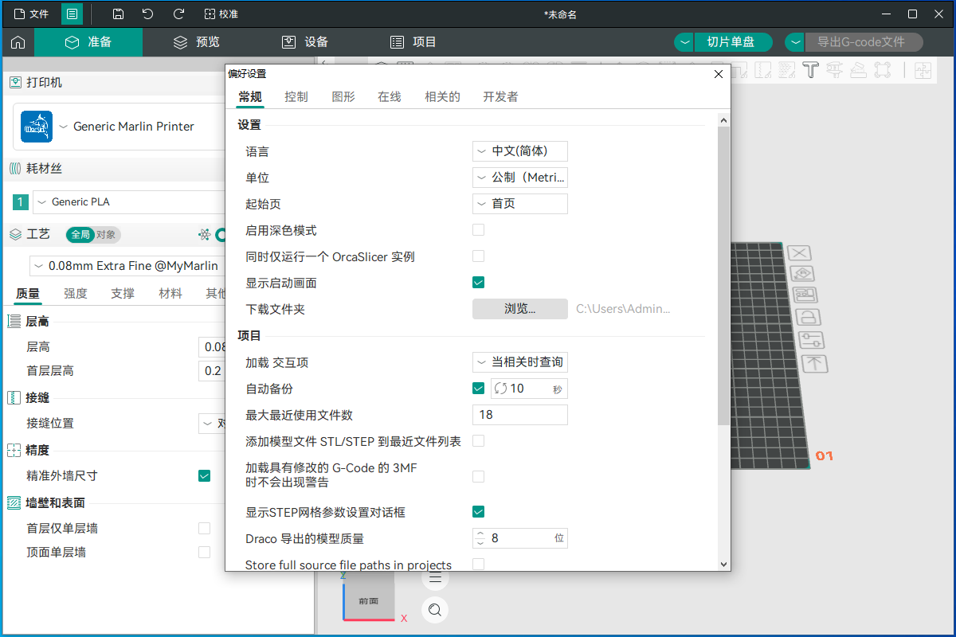Image resolution: width=956 pixels, height=637 pixels.
Task: Undo the last action
Action: click(x=147, y=14)
